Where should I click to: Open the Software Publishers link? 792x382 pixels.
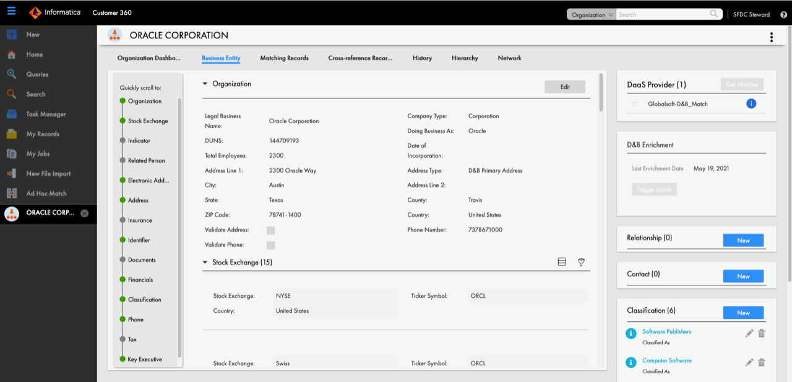point(666,332)
